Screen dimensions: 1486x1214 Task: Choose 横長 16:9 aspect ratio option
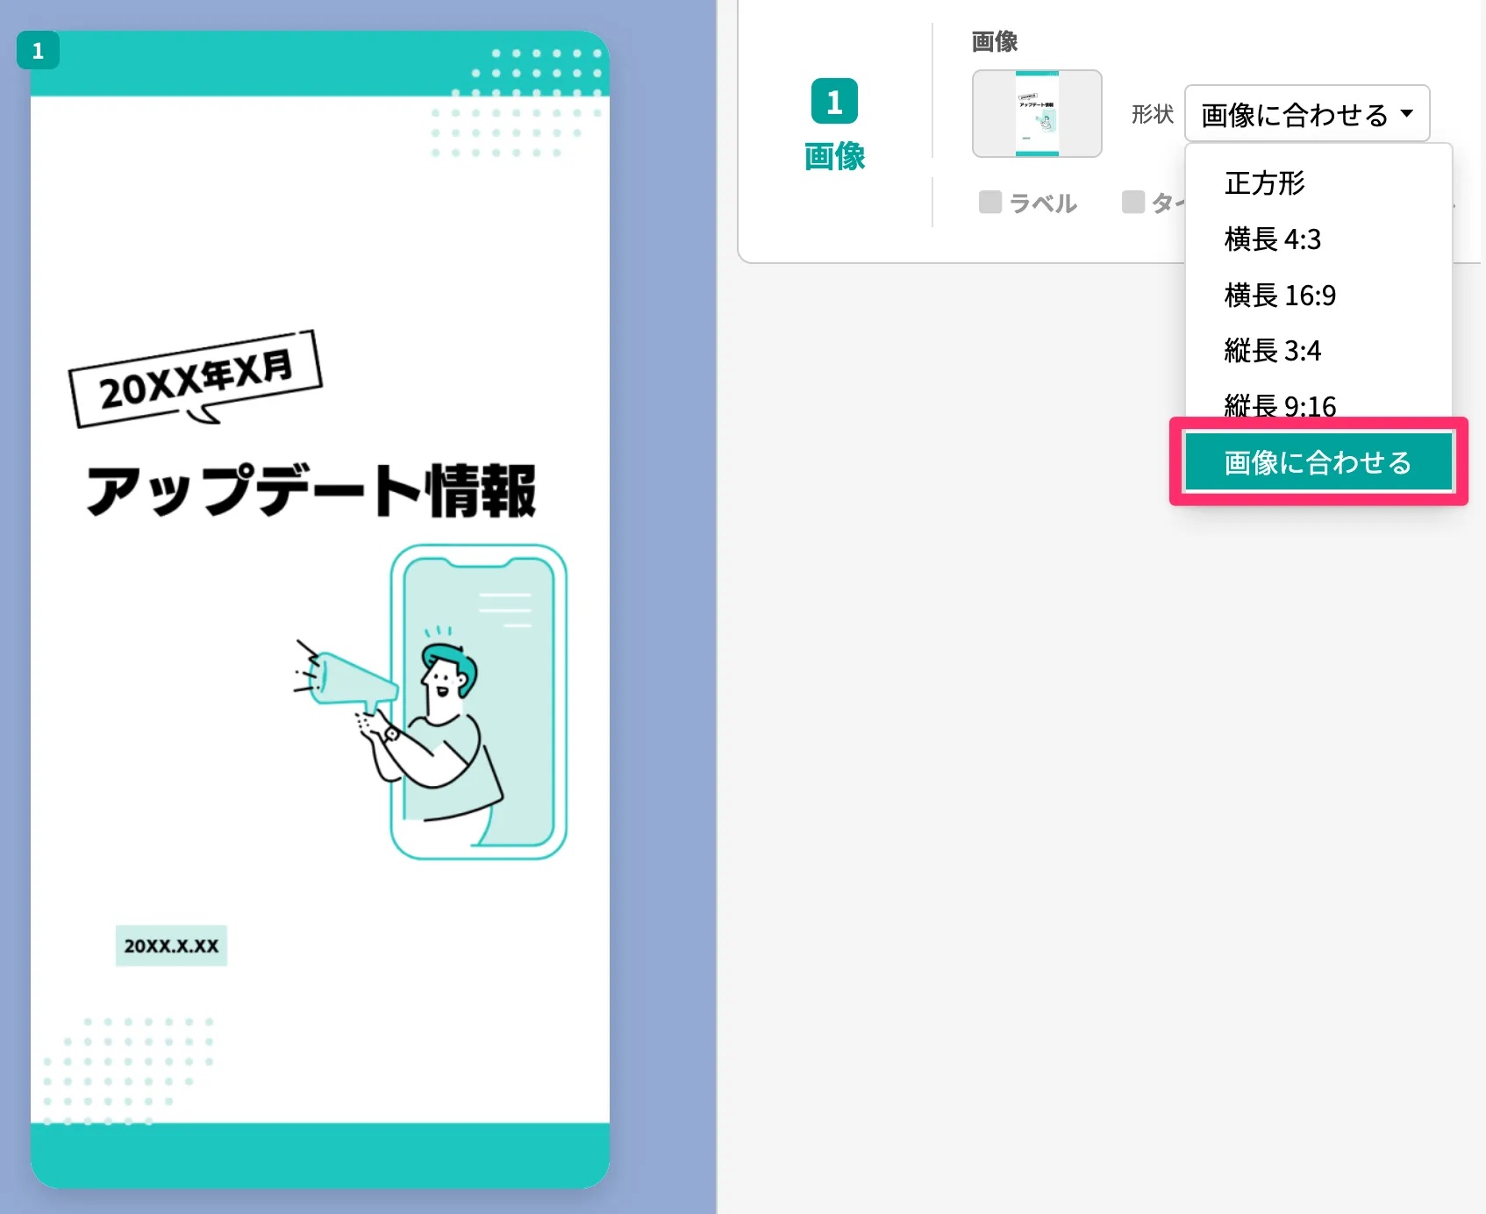click(x=1278, y=296)
